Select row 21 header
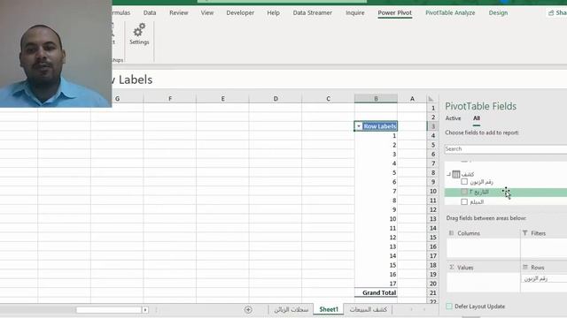 point(433,292)
